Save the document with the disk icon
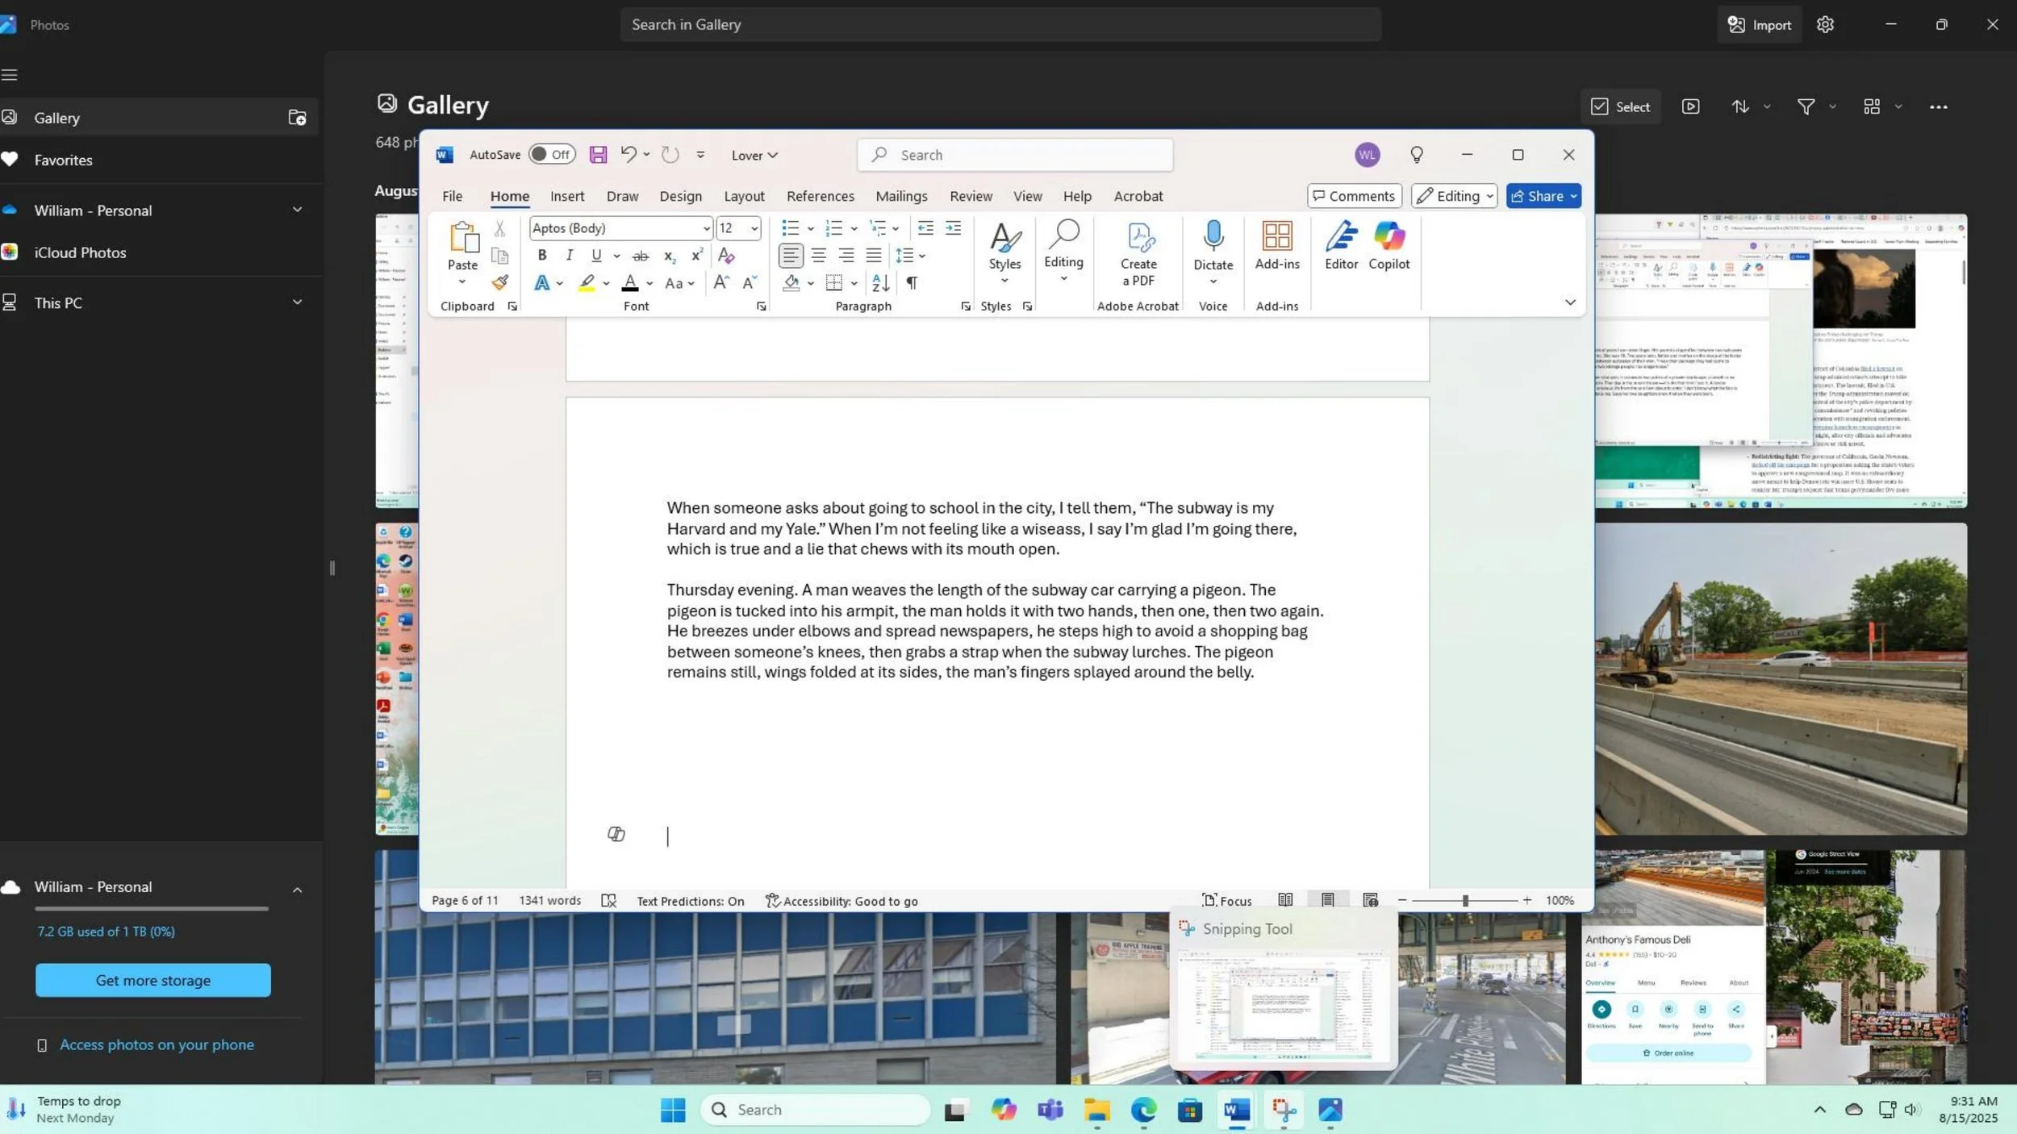The height and width of the screenshot is (1134, 2017). click(598, 155)
